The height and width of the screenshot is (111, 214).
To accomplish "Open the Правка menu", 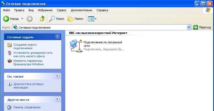I will (19, 10).
